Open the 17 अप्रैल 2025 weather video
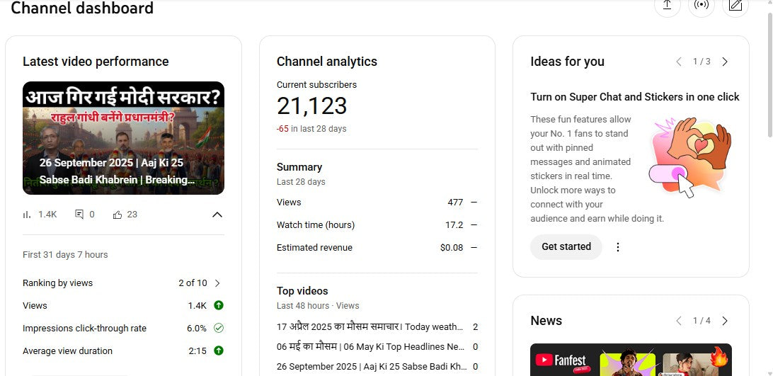 (x=370, y=327)
